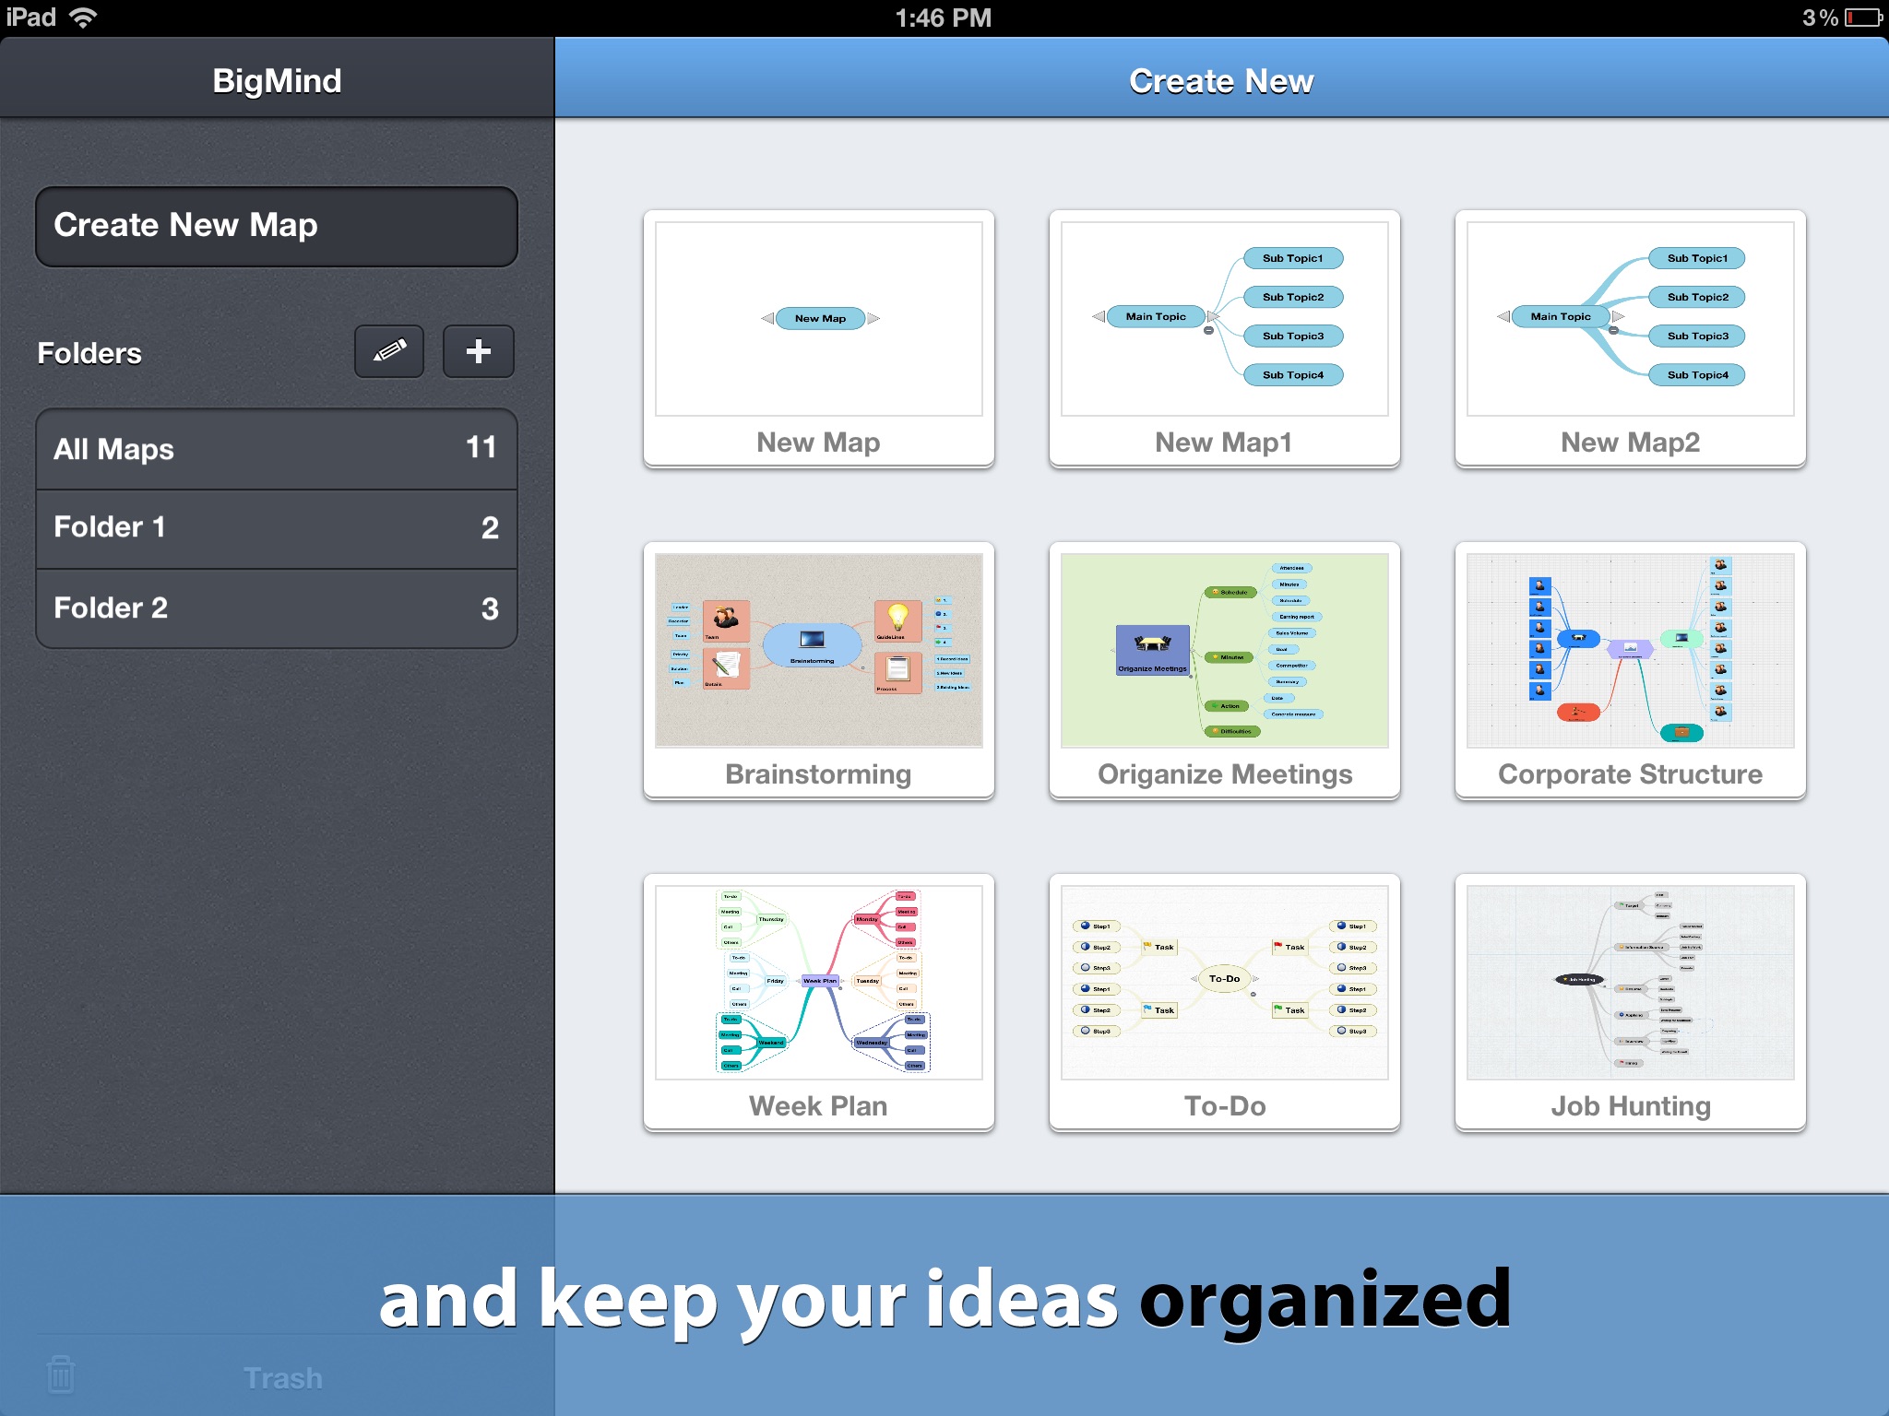Click the BigMind app title header

(282, 82)
